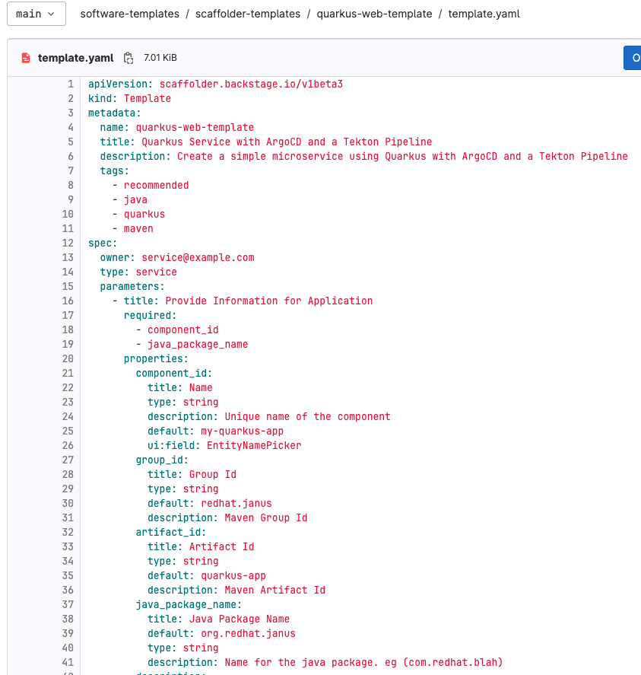The width and height of the screenshot is (641, 675).
Task: Click template.yaml in the breadcrumb path
Action: 484,14
